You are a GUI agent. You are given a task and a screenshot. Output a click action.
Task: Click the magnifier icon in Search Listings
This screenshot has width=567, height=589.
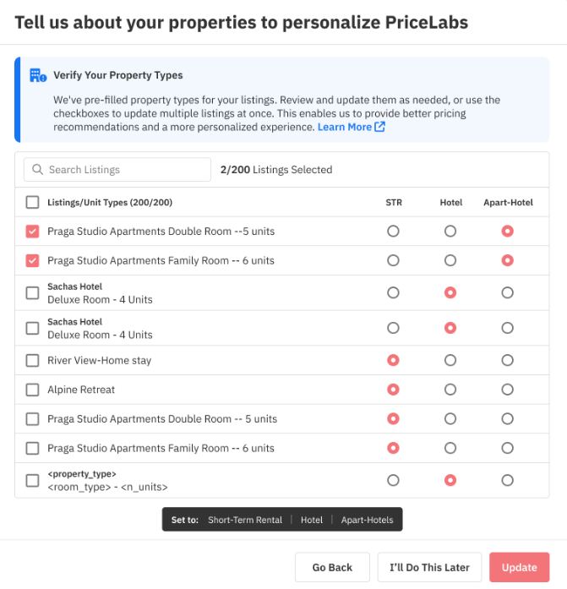37,169
